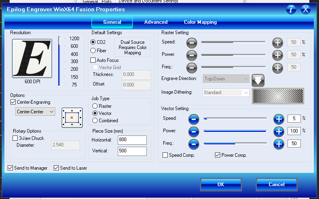
Task: Enable the Auto Focus checkbox
Action: click(93, 60)
